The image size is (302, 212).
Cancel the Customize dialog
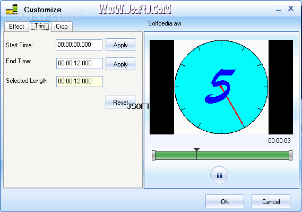(271, 201)
